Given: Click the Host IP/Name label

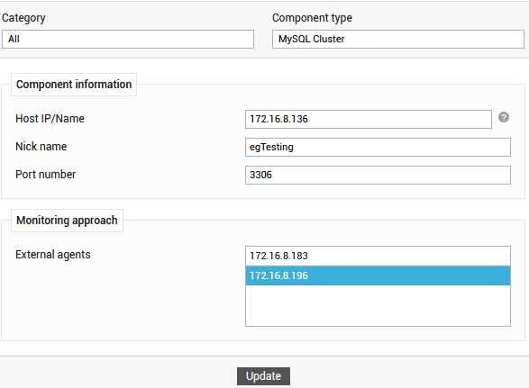Looking at the screenshot, I should coord(50,119).
